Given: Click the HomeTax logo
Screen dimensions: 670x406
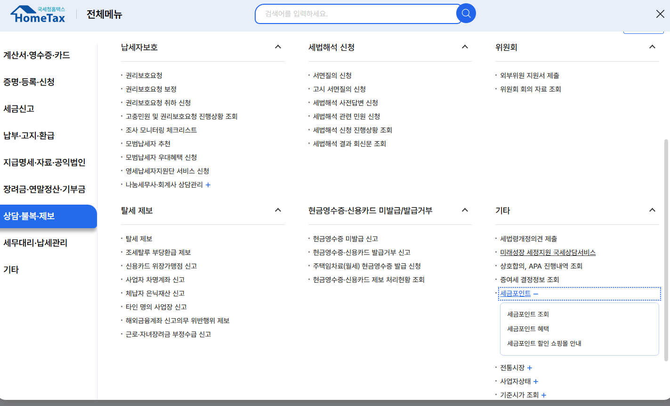Looking at the screenshot, I should point(38,14).
